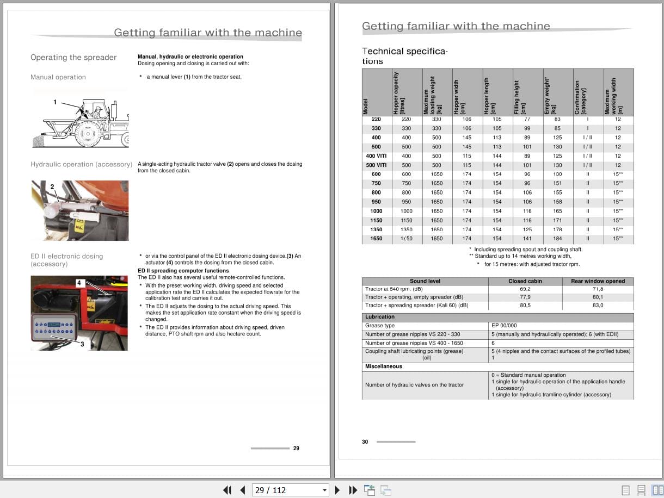Click the 'Technical specifica-' heading on page 30
Screen dimensions: 664x498
[405, 51]
